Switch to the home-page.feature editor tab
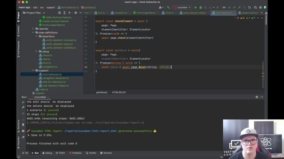 pos(146,13)
